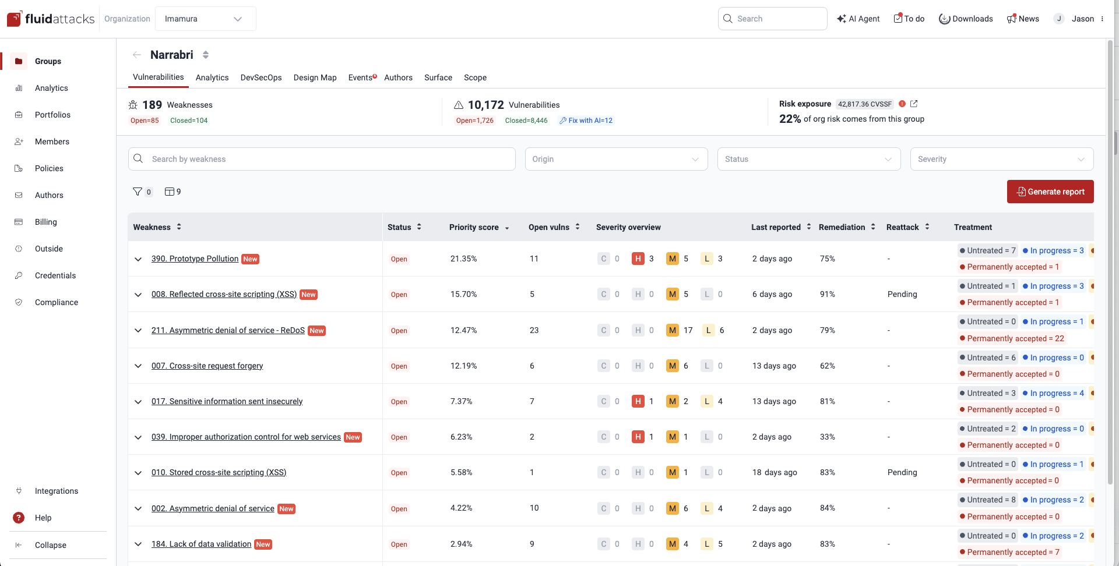The image size is (1119, 566).
Task: Click the top Search box
Action: pyautogui.click(x=772, y=19)
